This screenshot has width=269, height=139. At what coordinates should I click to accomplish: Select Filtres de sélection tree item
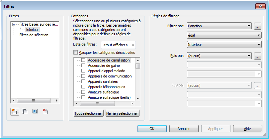34,35
